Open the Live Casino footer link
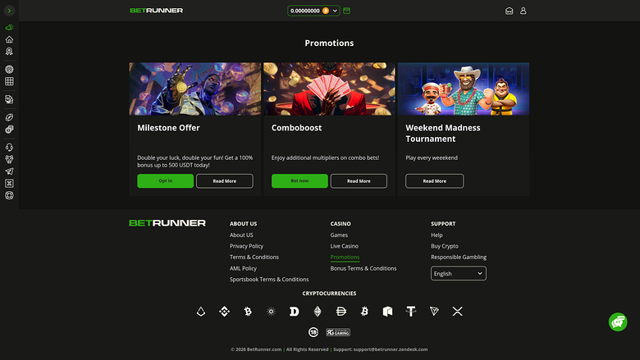The image size is (640, 360). coord(345,246)
